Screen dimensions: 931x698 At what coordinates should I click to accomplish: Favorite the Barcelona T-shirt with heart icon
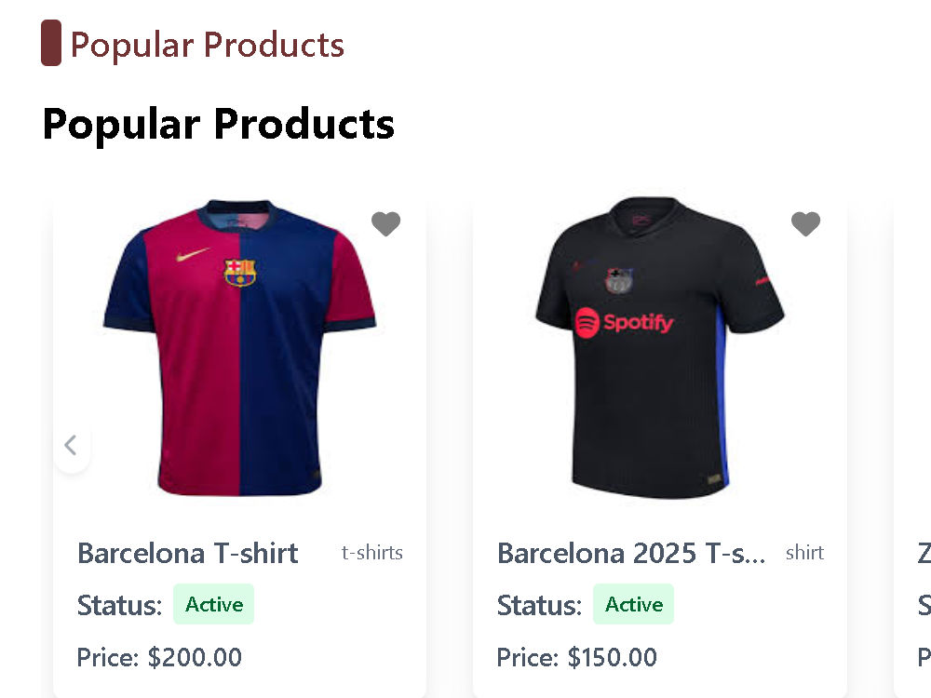point(386,223)
